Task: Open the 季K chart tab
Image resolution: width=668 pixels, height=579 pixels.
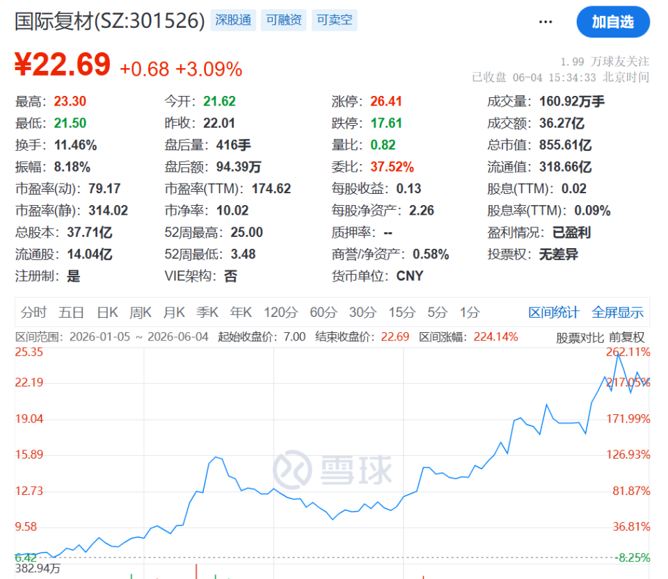Action: click(x=207, y=312)
